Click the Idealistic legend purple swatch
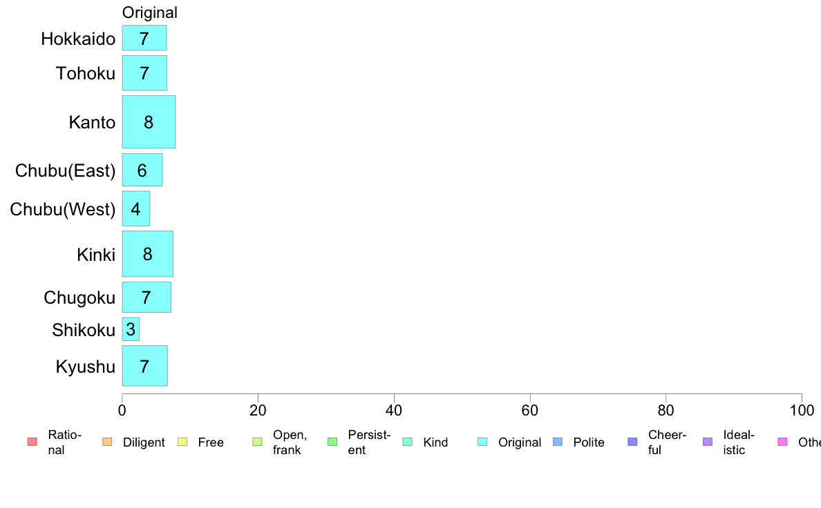Screen dimensions: 821x508 [x=708, y=442]
